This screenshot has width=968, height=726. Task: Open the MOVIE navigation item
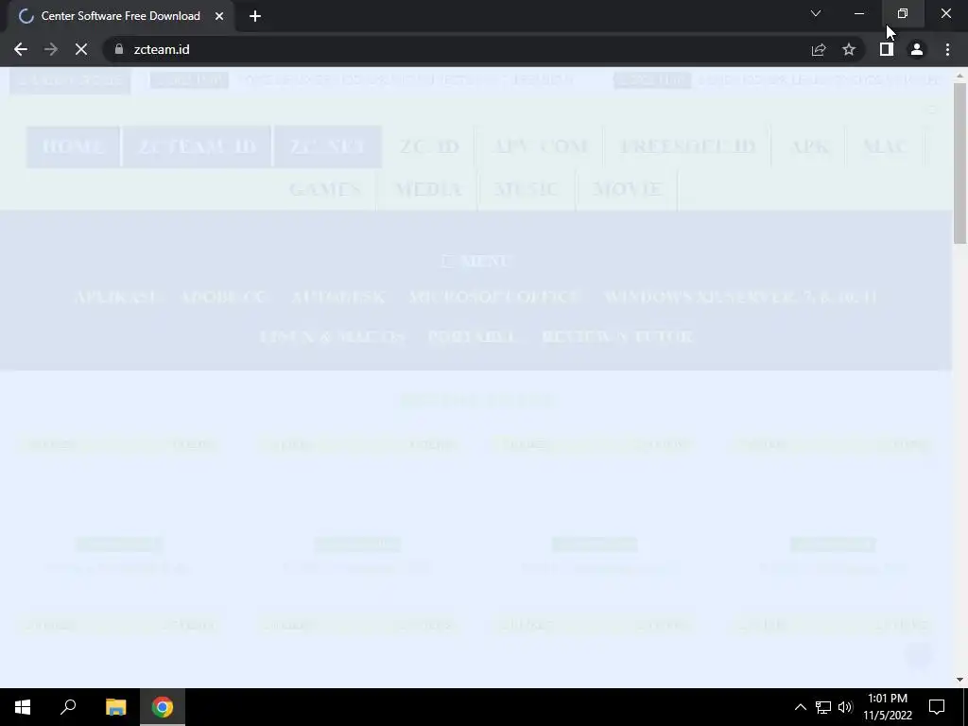pos(628,189)
